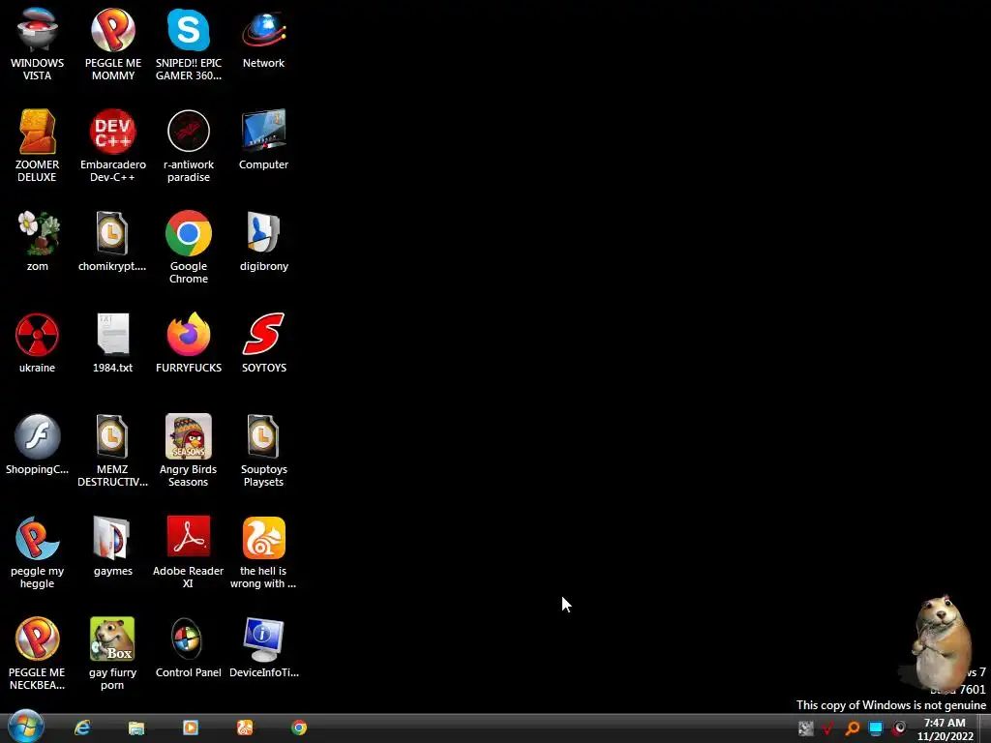Open Internet Explorer from the taskbar
The height and width of the screenshot is (743, 991).
[x=82, y=728]
